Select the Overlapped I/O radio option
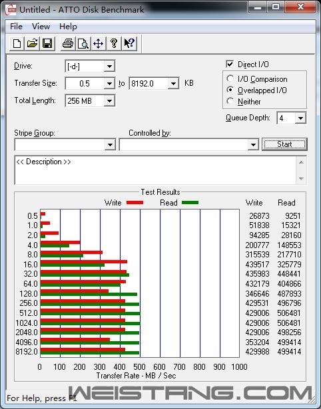 tap(230, 90)
